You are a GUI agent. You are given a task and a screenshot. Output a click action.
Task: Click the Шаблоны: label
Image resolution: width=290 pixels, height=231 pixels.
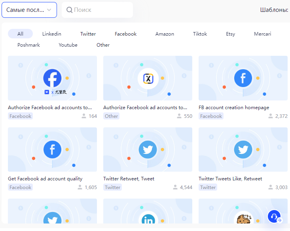coord(274,10)
